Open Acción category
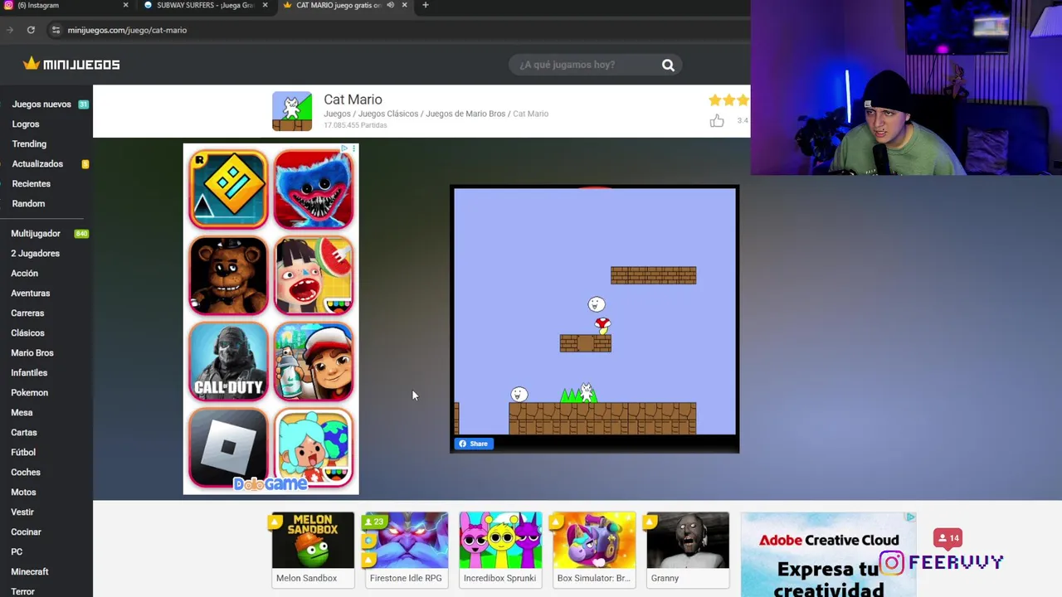This screenshot has width=1062, height=597. [24, 274]
